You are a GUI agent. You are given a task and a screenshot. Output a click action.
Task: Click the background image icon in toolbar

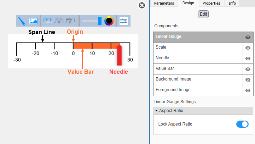[x=33, y=21]
